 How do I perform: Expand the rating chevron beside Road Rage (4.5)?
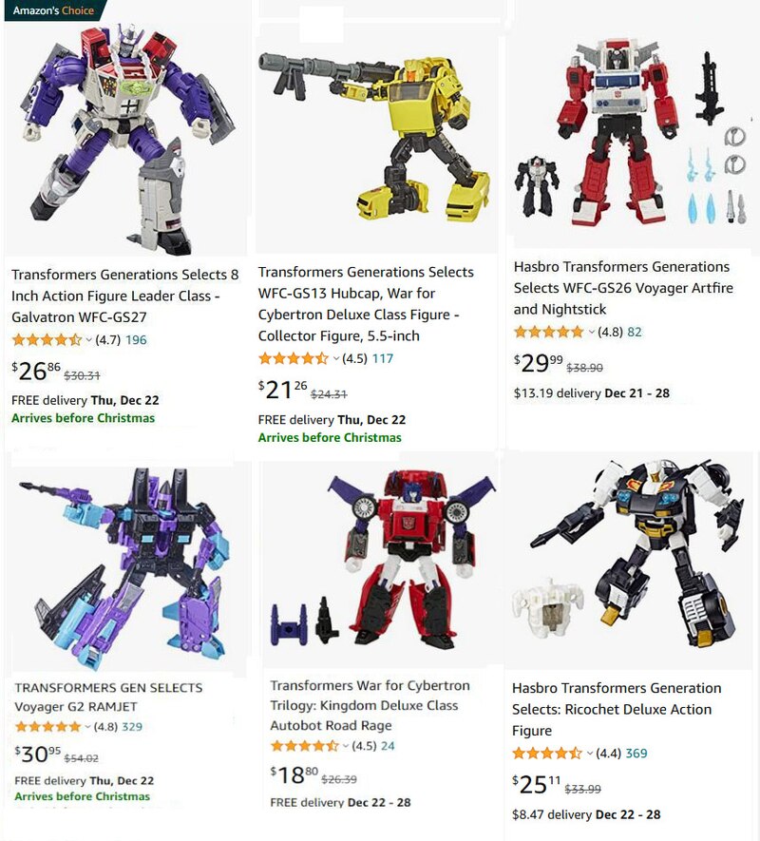tap(346, 746)
